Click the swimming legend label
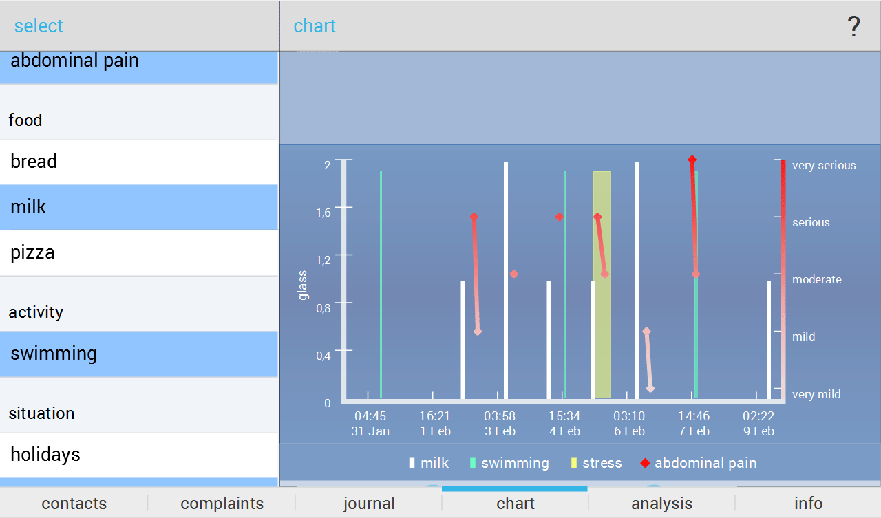The image size is (881, 518). (515, 463)
